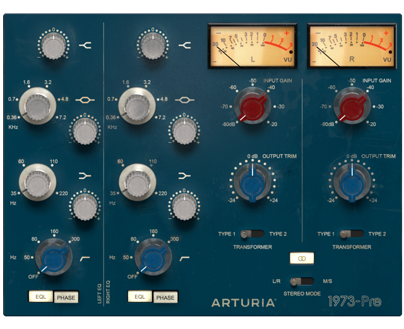
Task: Click the R channel VU meter
Action: 352,46
